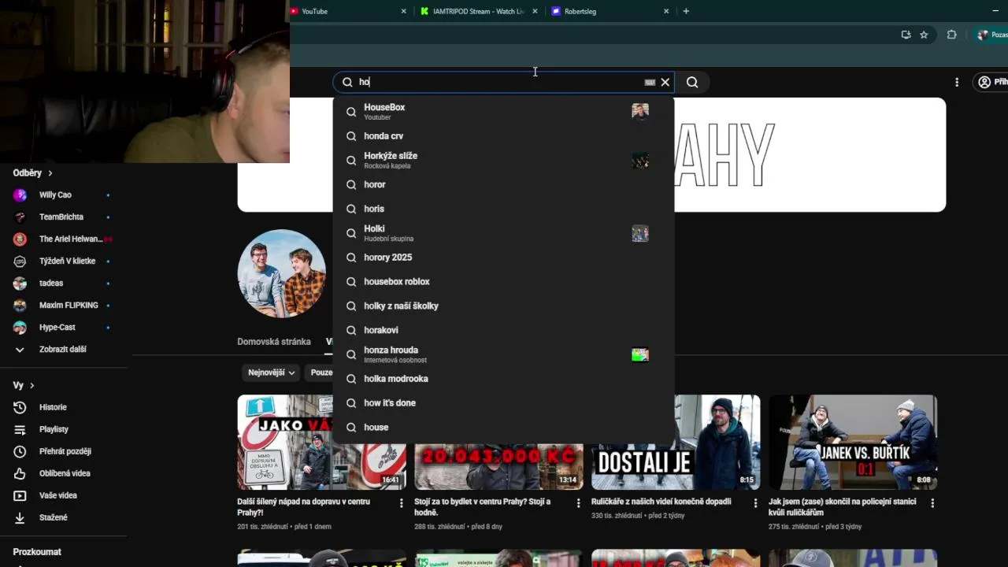This screenshot has height=567, width=1008.
Task: Select the honda crv suggestion
Action: point(503,136)
